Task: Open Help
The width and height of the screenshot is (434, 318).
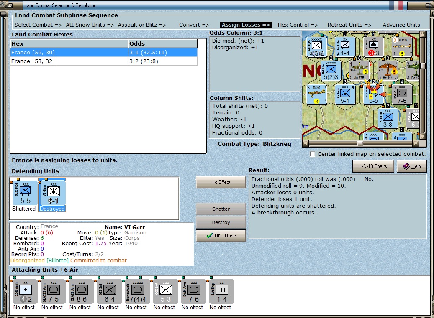Action: [411, 166]
